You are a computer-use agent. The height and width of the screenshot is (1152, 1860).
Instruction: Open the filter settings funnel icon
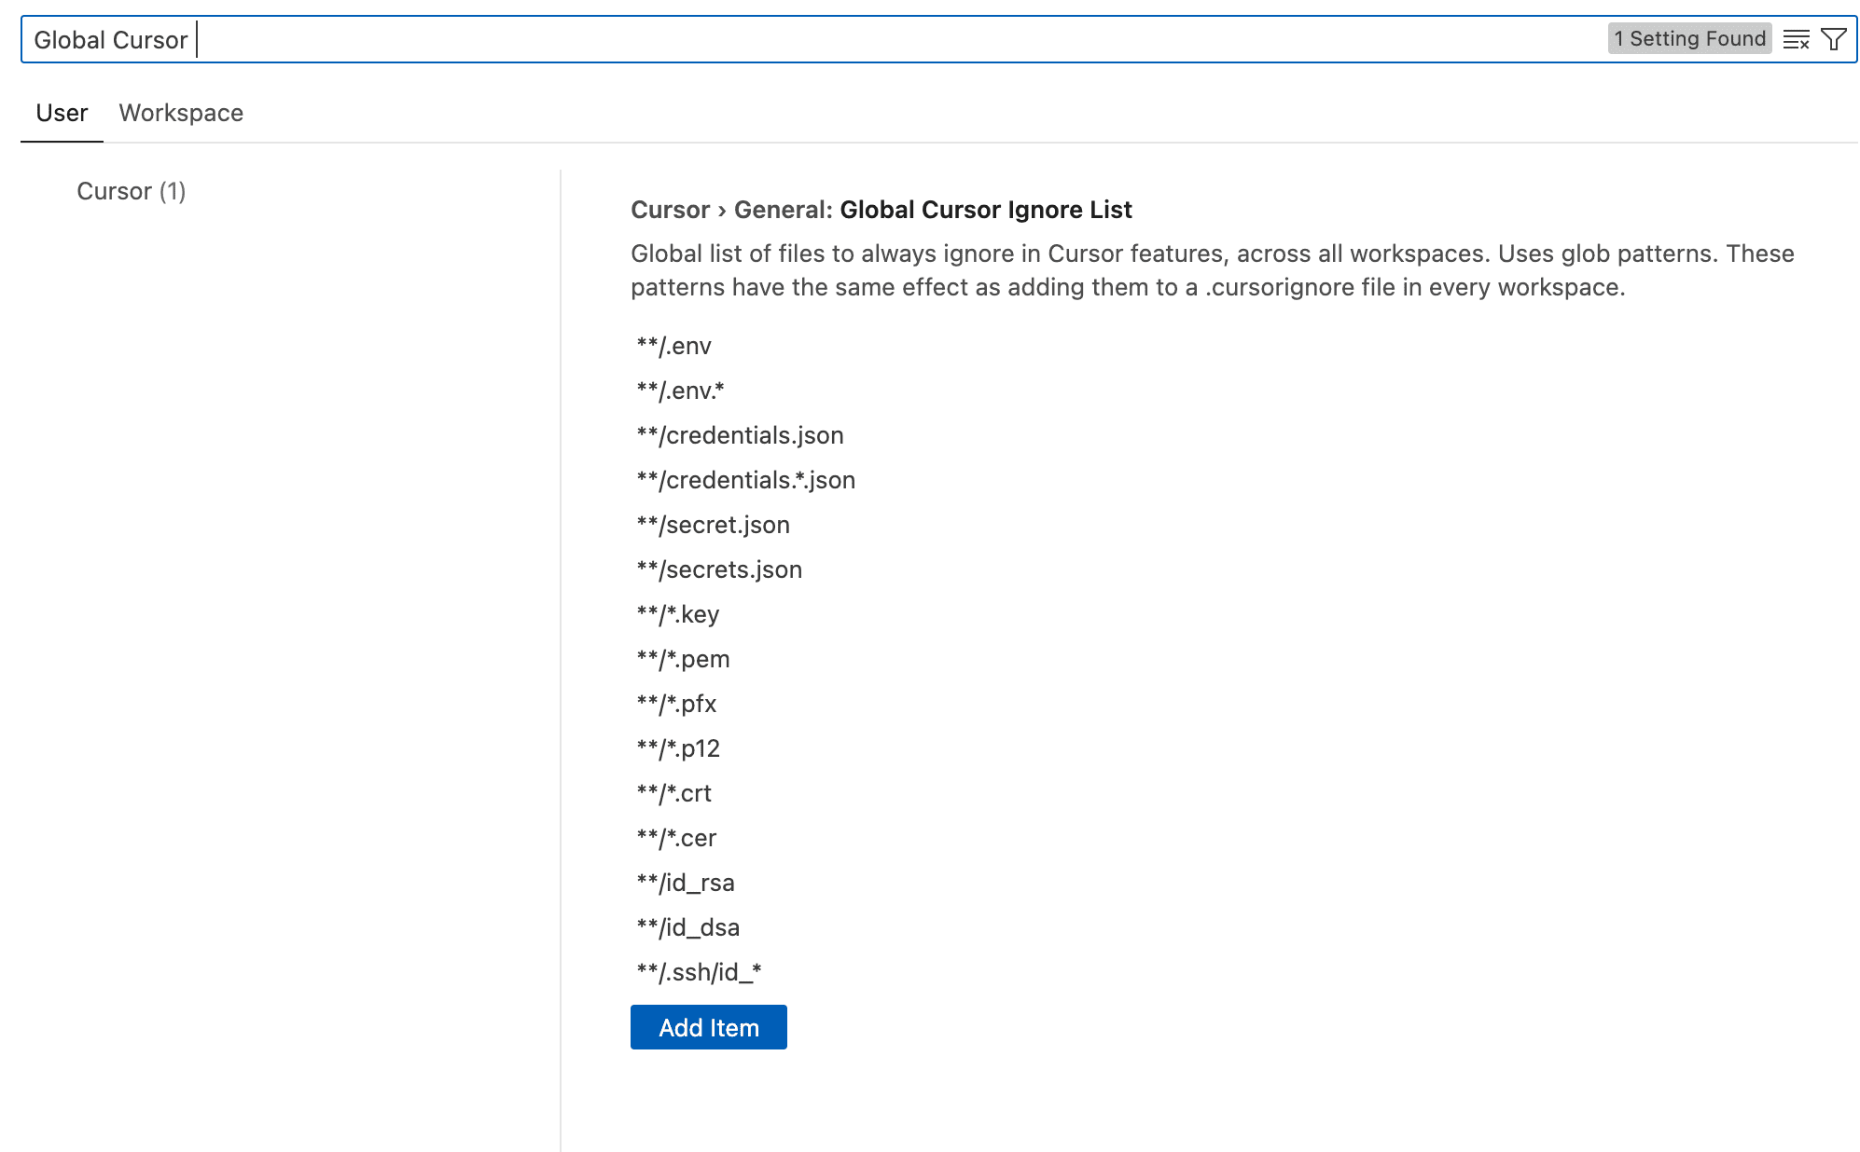pos(1833,39)
